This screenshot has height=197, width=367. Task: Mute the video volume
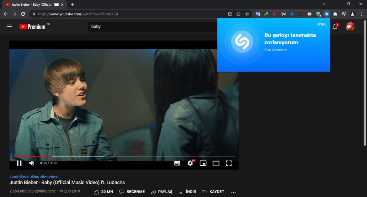click(x=32, y=163)
